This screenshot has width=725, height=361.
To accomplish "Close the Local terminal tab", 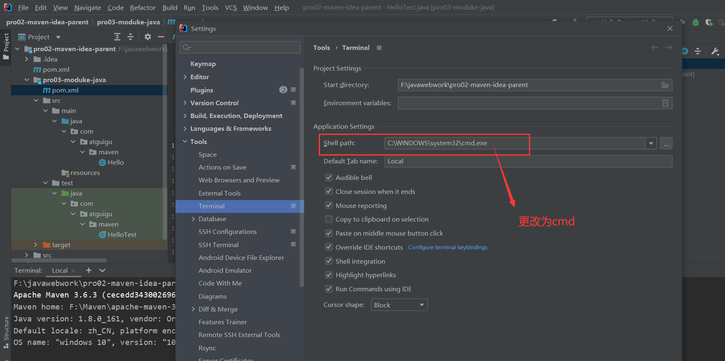I will click(73, 271).
